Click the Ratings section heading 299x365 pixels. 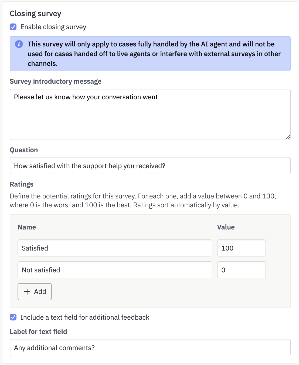tap(22, 184)
